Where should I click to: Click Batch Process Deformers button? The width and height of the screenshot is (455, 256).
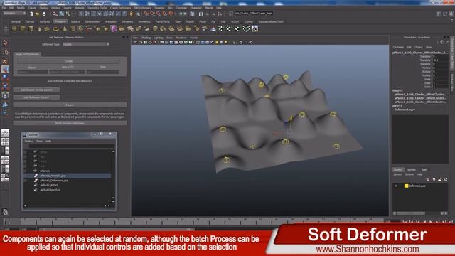tap(70, 123)
